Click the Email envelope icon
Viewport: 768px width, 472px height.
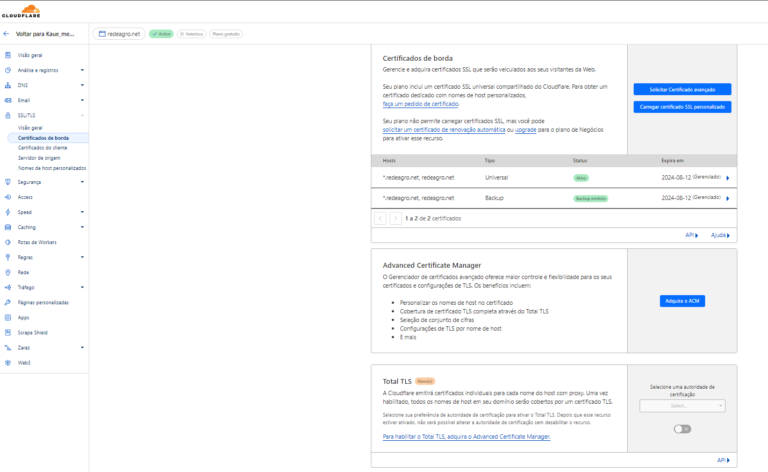point(8,101)
